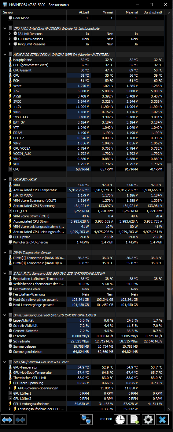Click the Durchschnitt column header

point(152,13)
